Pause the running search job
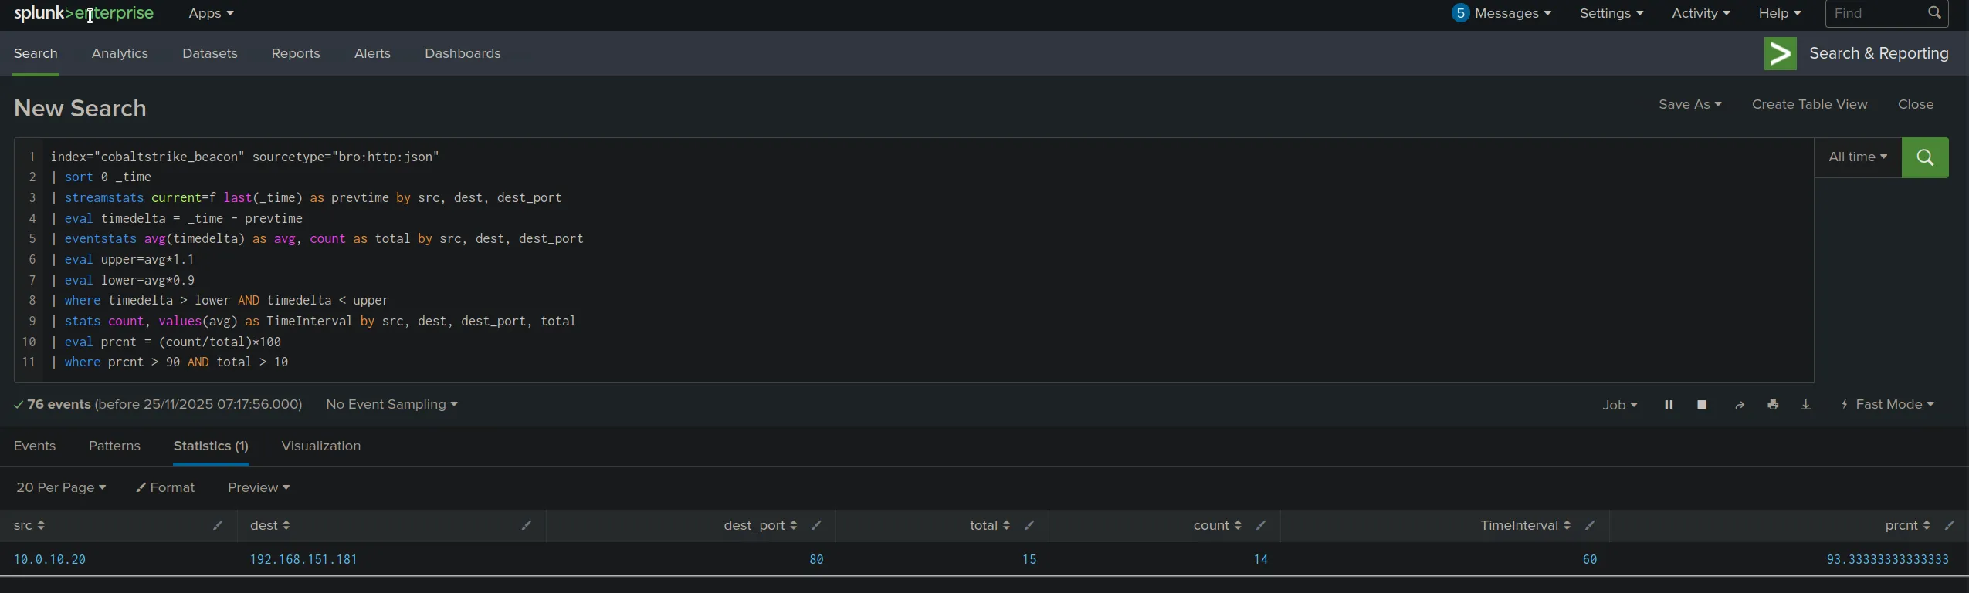The width and height of the screenshot is (1969, 593). [x=1669, y=405]
